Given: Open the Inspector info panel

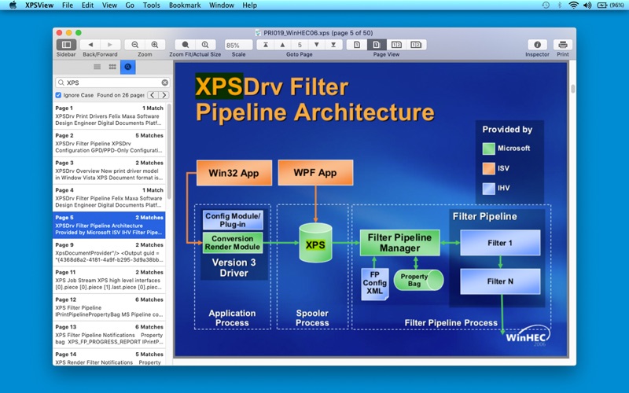Looking at the screenshot, I should coord(537,45).
